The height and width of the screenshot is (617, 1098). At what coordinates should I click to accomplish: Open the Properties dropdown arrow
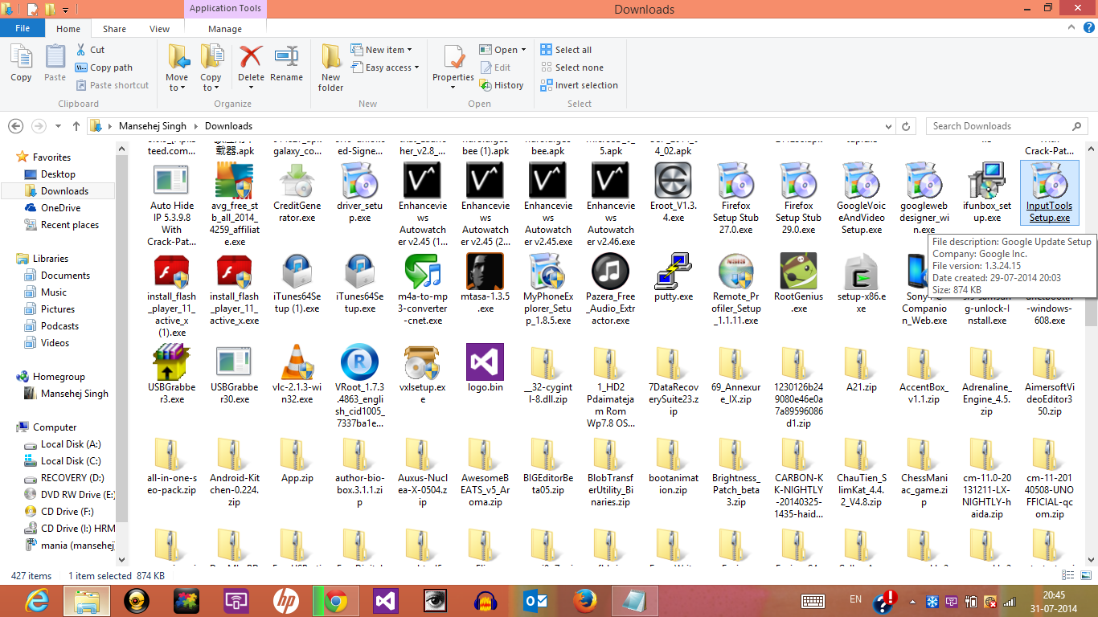[453, 88]
